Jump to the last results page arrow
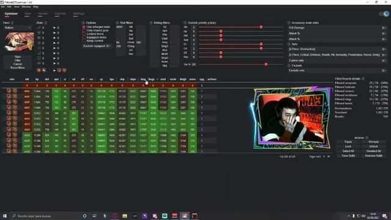The image size is (391, 220). pos(329,156)
